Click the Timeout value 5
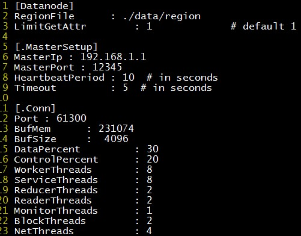Screen dimensions: 301x236 pyautogui.click(x=126, y=88)
